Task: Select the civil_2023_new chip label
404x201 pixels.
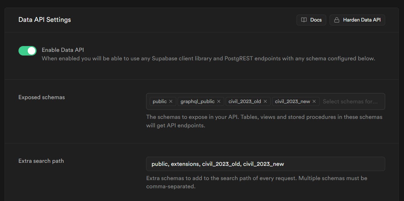Action: click(x=292, y=102)
